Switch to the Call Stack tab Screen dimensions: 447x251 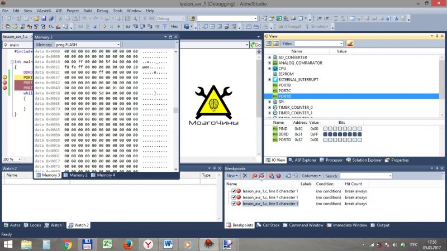pos(268,225)
